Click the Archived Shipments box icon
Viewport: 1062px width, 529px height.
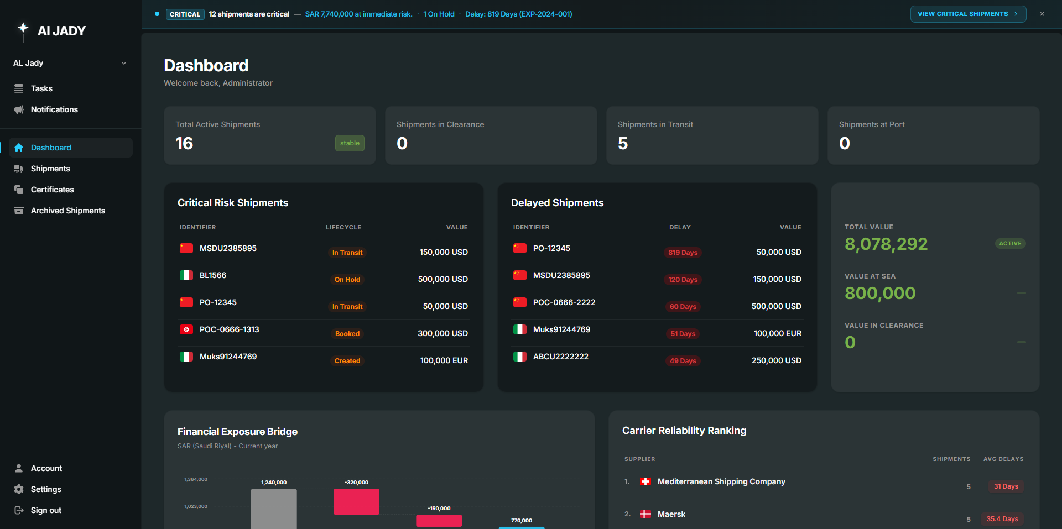19,211
